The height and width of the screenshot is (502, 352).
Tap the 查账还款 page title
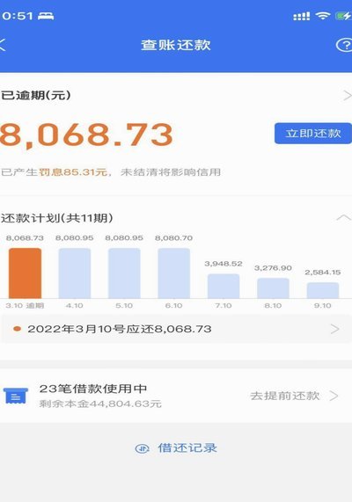click(x=176, y=45)
